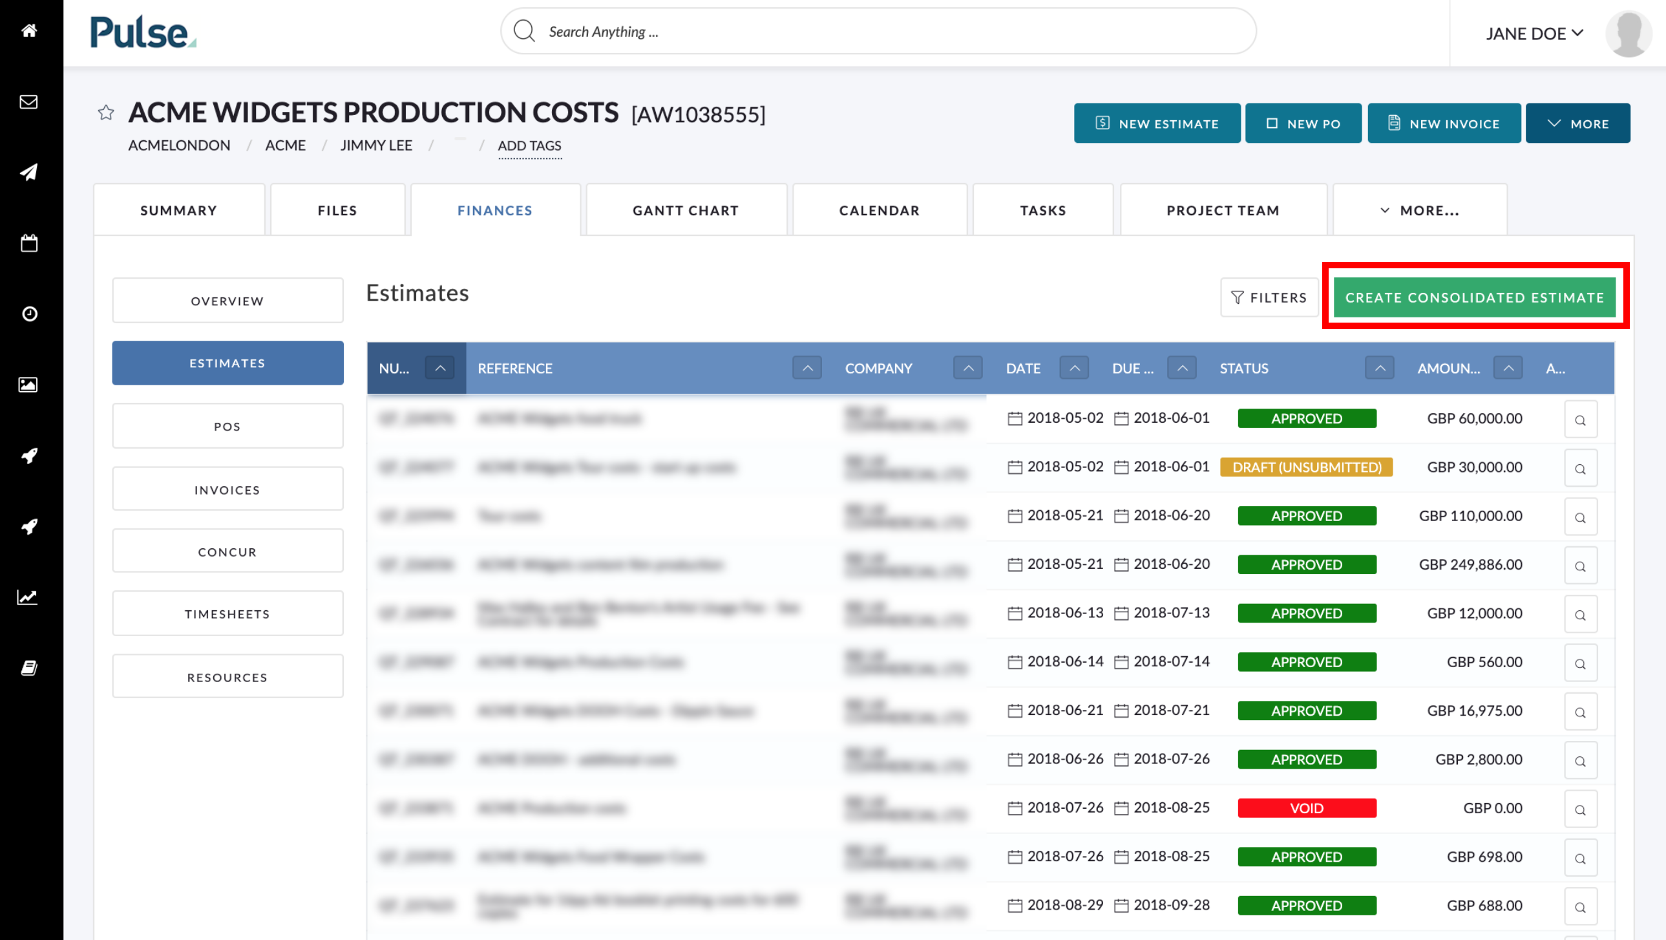Open the Resources section
The height and width of the screenshot is (940, 1666).
(227, 677)
